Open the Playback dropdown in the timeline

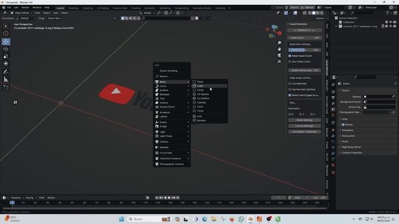click(x=17, y=198)
